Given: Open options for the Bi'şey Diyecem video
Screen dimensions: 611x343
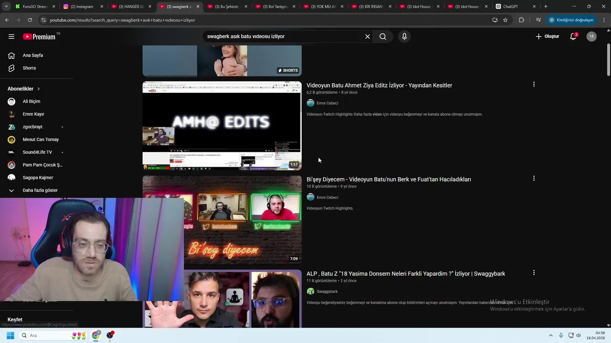Looking at the screenshot, I should click(534, 178).
